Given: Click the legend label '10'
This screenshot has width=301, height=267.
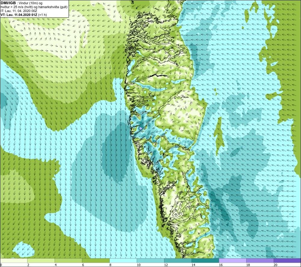Looking at the screenshot, I should click(138, 265).
